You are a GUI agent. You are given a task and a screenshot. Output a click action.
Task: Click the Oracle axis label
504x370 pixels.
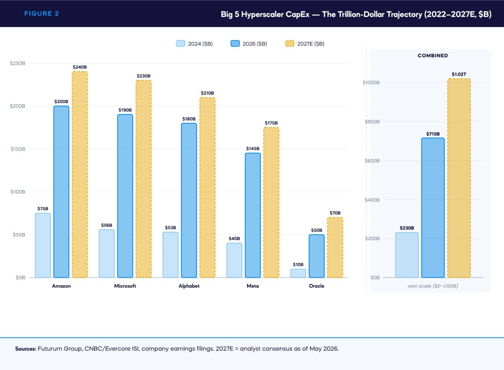pyautogui.click(x=316, y=286)
